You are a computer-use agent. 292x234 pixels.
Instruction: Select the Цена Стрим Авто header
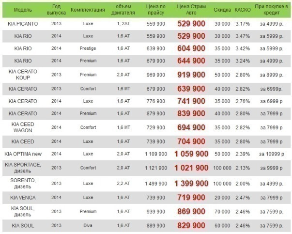pos(191,10)
